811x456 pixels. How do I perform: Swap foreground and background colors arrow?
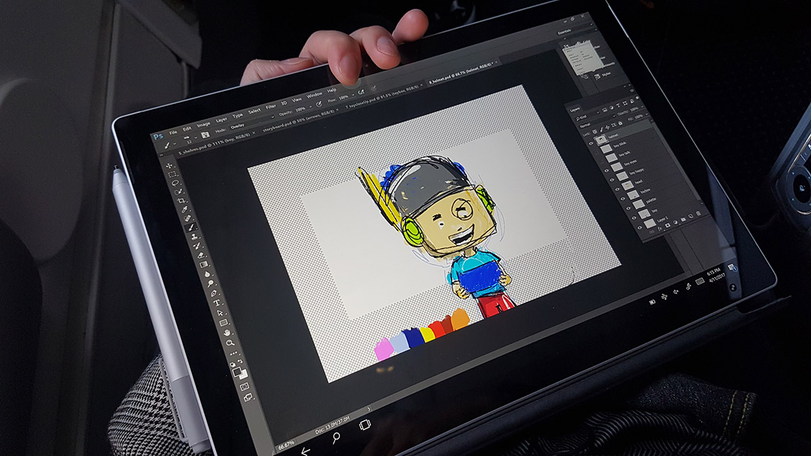pos(240,361)
